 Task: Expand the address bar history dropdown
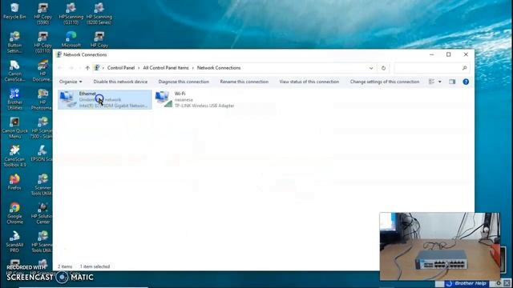(371, 68)
